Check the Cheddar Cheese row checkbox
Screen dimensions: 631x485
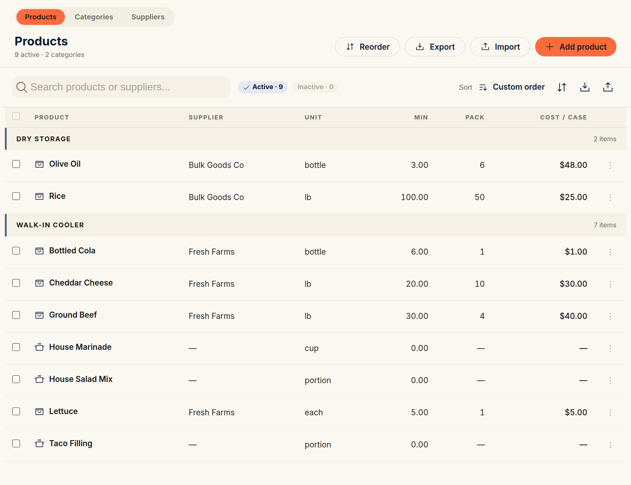(16, 283)
